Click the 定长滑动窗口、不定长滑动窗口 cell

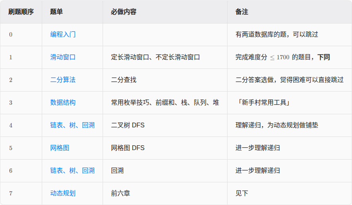155,57
